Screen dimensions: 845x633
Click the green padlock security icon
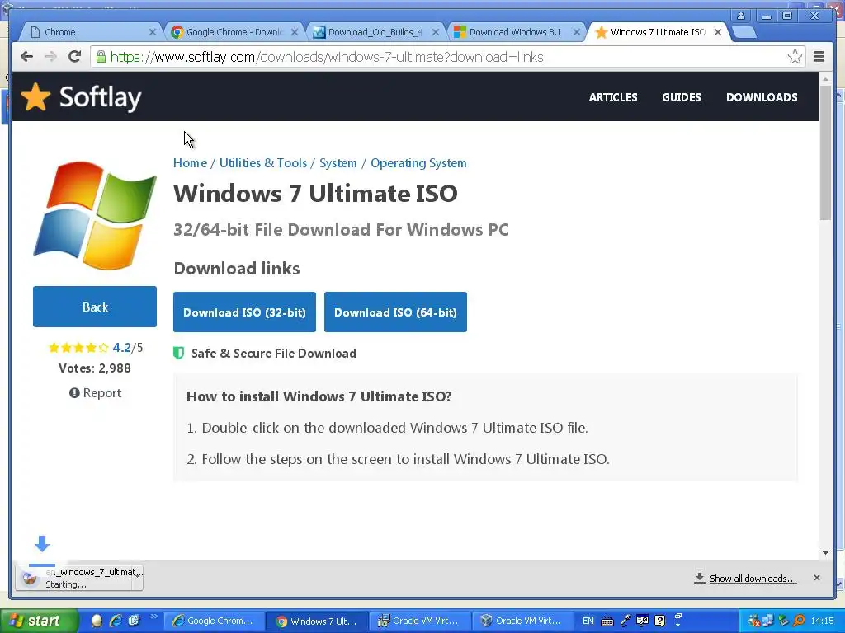point(101,57)
